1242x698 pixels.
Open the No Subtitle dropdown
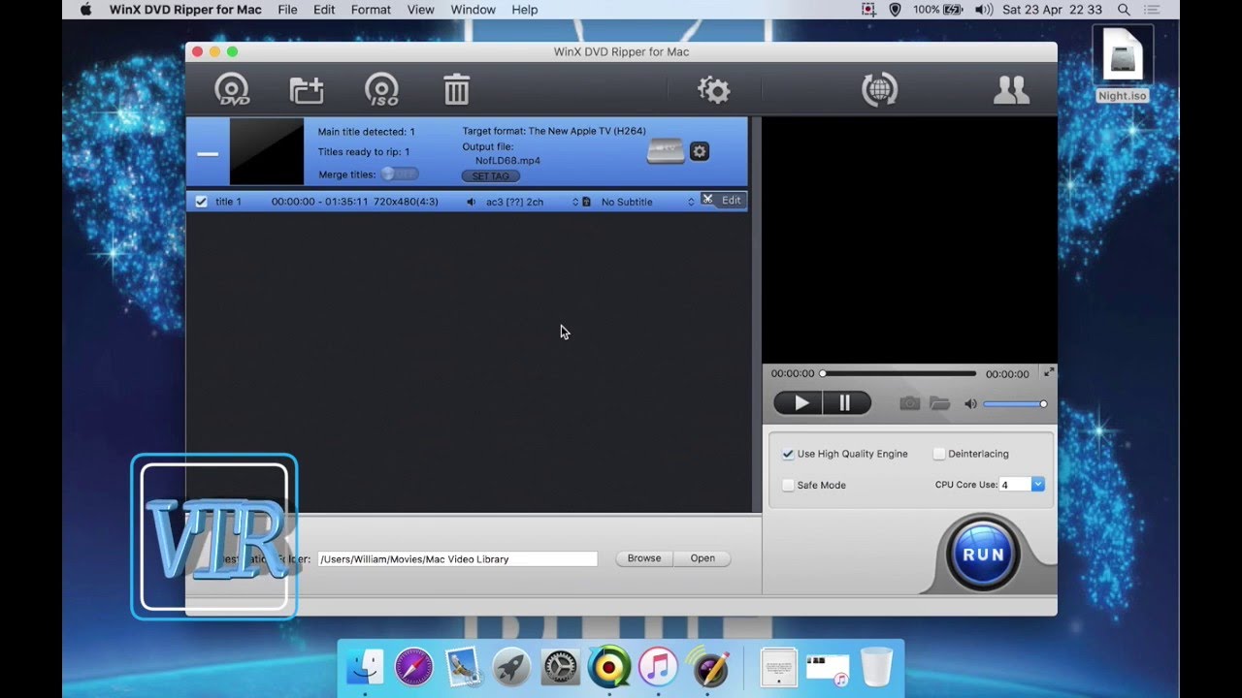click(647, 202)
